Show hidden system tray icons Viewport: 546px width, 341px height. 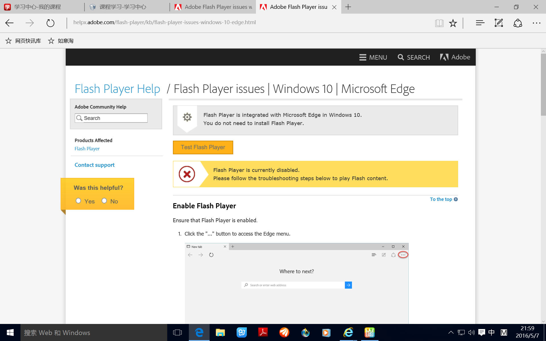[451, 332]
